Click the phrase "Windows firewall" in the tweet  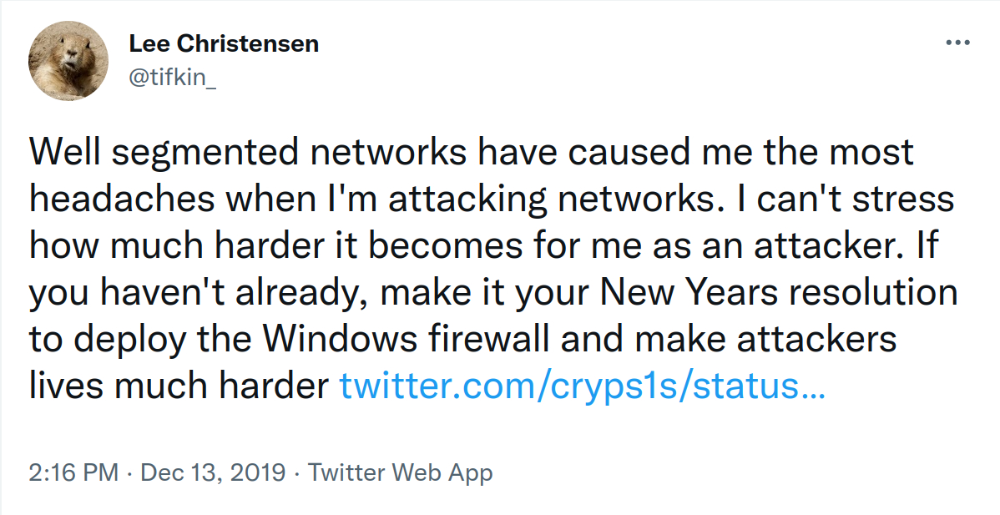click(407, 338)
